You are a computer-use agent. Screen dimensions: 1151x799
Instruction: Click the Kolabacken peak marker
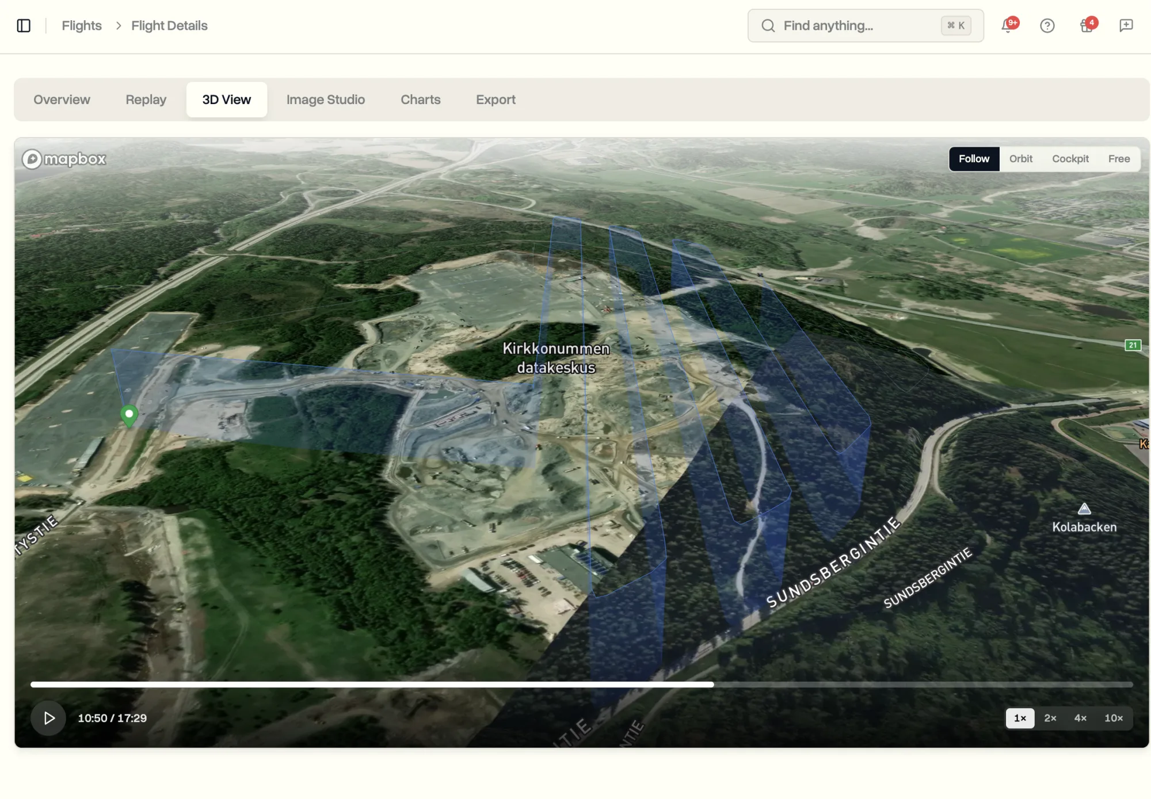pyautogui.click(x=1084, y=509)
